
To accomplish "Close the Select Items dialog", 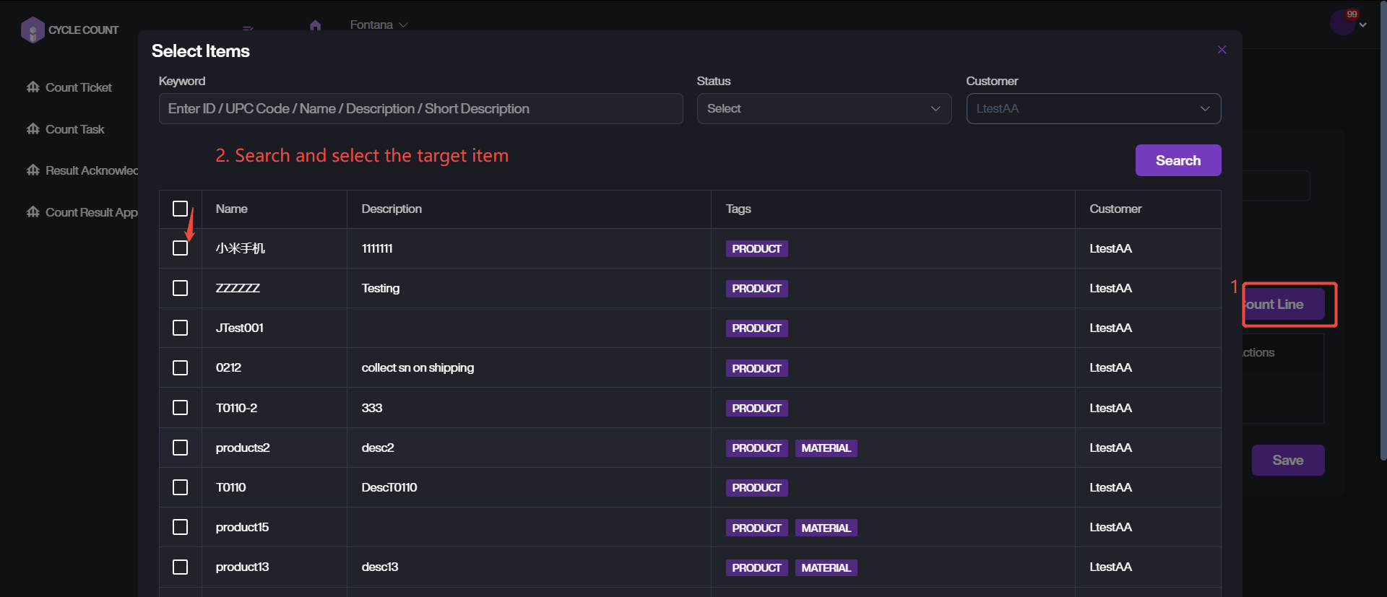I will [x=1222, y=50].
